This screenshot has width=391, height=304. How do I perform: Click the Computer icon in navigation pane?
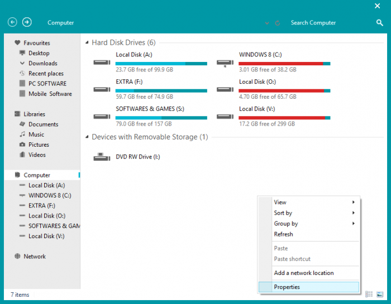click(17, 175)
